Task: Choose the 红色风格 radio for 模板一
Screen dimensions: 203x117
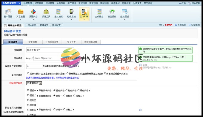Action: coord(66,90)
